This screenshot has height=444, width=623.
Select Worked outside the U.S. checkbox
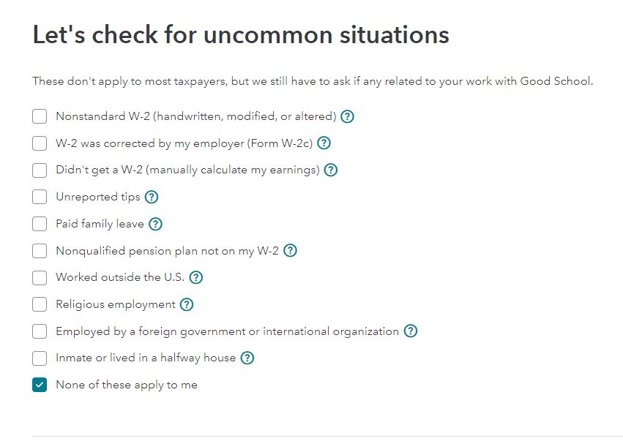click(40, 278)
